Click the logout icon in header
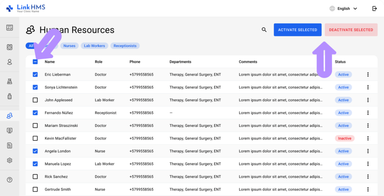384x196 pixels. point(375,9)
